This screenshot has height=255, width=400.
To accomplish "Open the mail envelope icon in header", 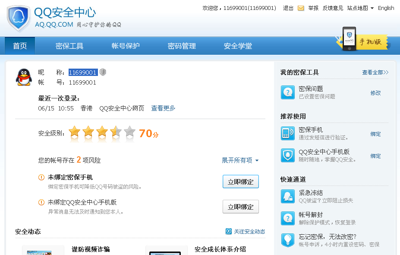I will point(301,8).
